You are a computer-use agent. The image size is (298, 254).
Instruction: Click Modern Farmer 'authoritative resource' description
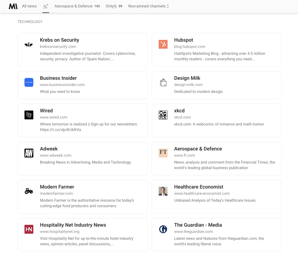(x=87, y=203)
